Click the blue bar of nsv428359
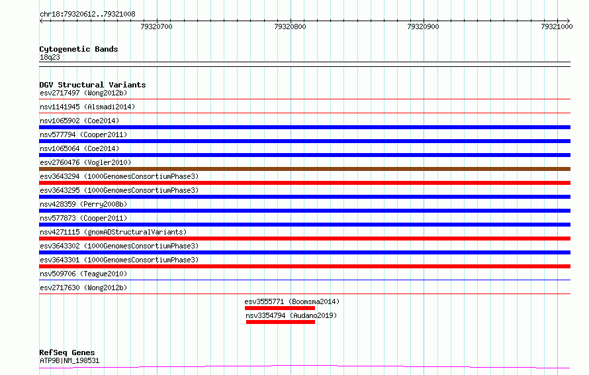The image size is (589, 375). click(304, 211)
